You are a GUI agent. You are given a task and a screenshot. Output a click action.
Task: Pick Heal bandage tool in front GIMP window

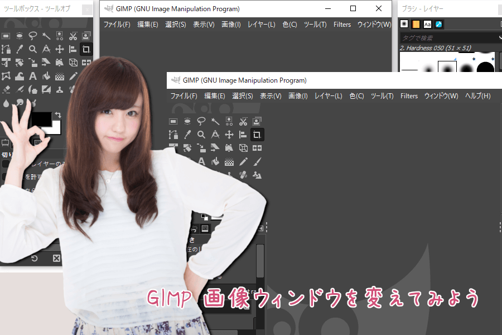[x=243, y=175]
